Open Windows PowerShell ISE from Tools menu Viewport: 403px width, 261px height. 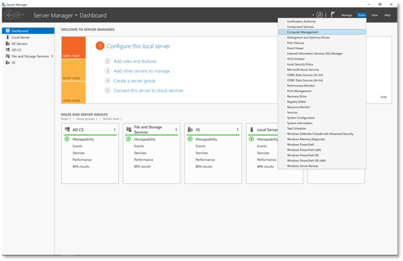(x=303, y=155)
